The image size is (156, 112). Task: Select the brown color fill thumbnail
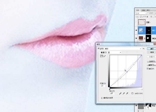click(141, 38)
